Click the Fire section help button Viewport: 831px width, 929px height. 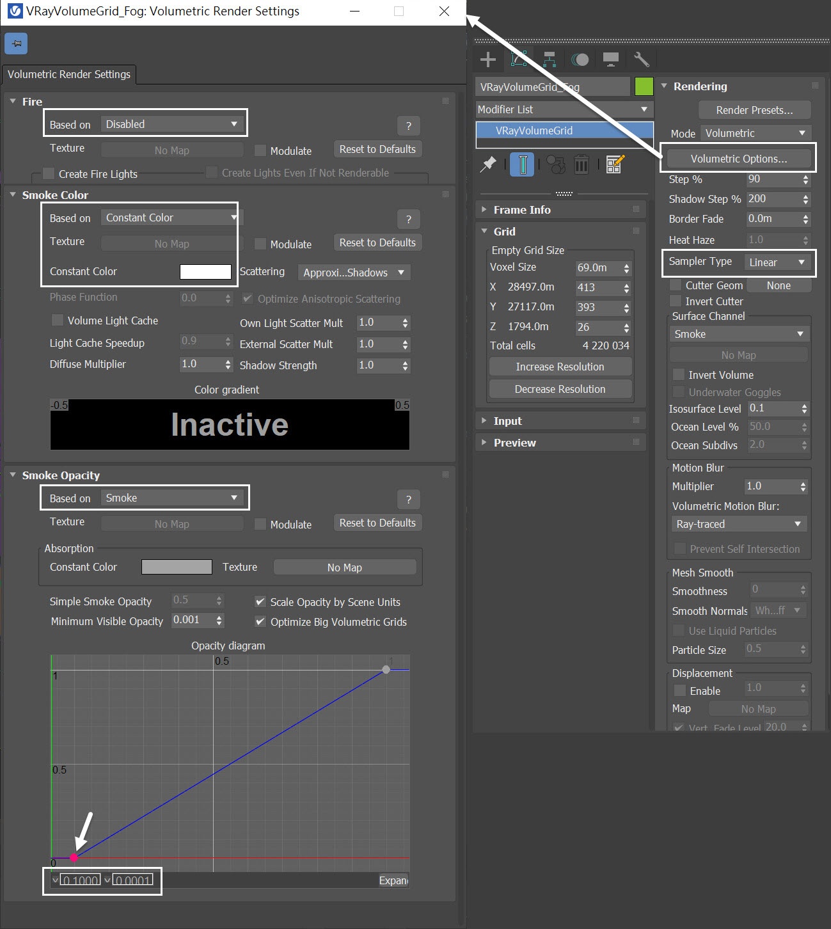pos(409,126)
